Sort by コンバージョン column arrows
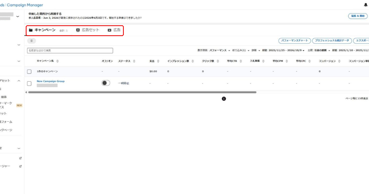 pos(339,61)
